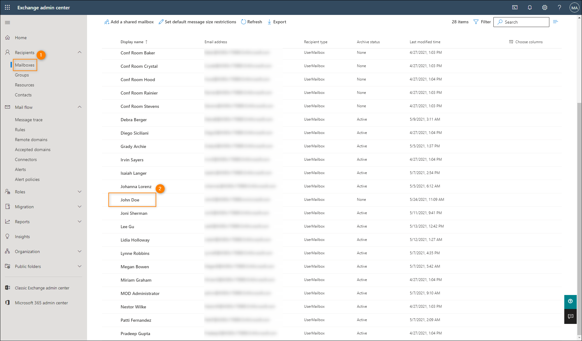The image size is (582, 341).
Task: Select the Conf Room Baker row
Action: pos(332,53)
